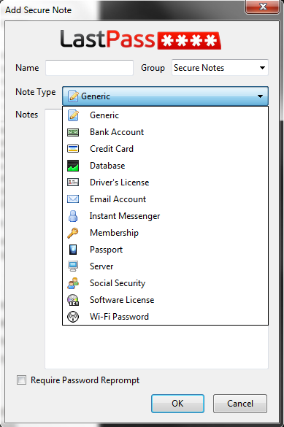Image resolution: width=284 pixels, height=427 pixels.
Task: Pick the Credit Card option
Action: [165, 149]
